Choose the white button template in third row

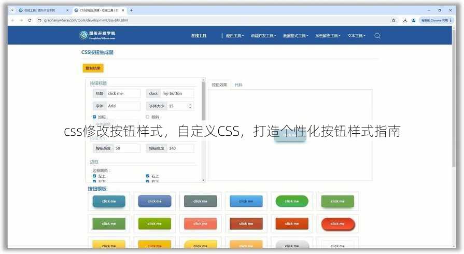point(338,245)
